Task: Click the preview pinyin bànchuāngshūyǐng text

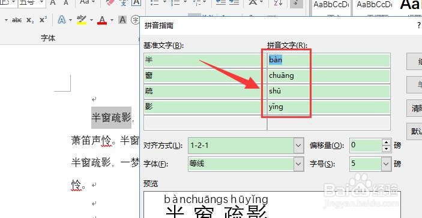Action: pyautogui.click(x=216, y=200)
